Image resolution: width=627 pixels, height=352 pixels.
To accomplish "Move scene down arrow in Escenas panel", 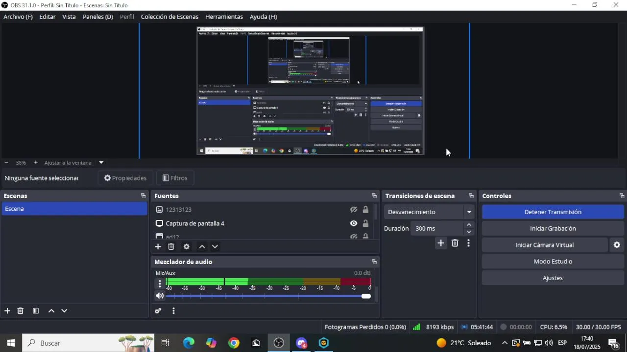I will pyautogui.click(x=64, y=311).
